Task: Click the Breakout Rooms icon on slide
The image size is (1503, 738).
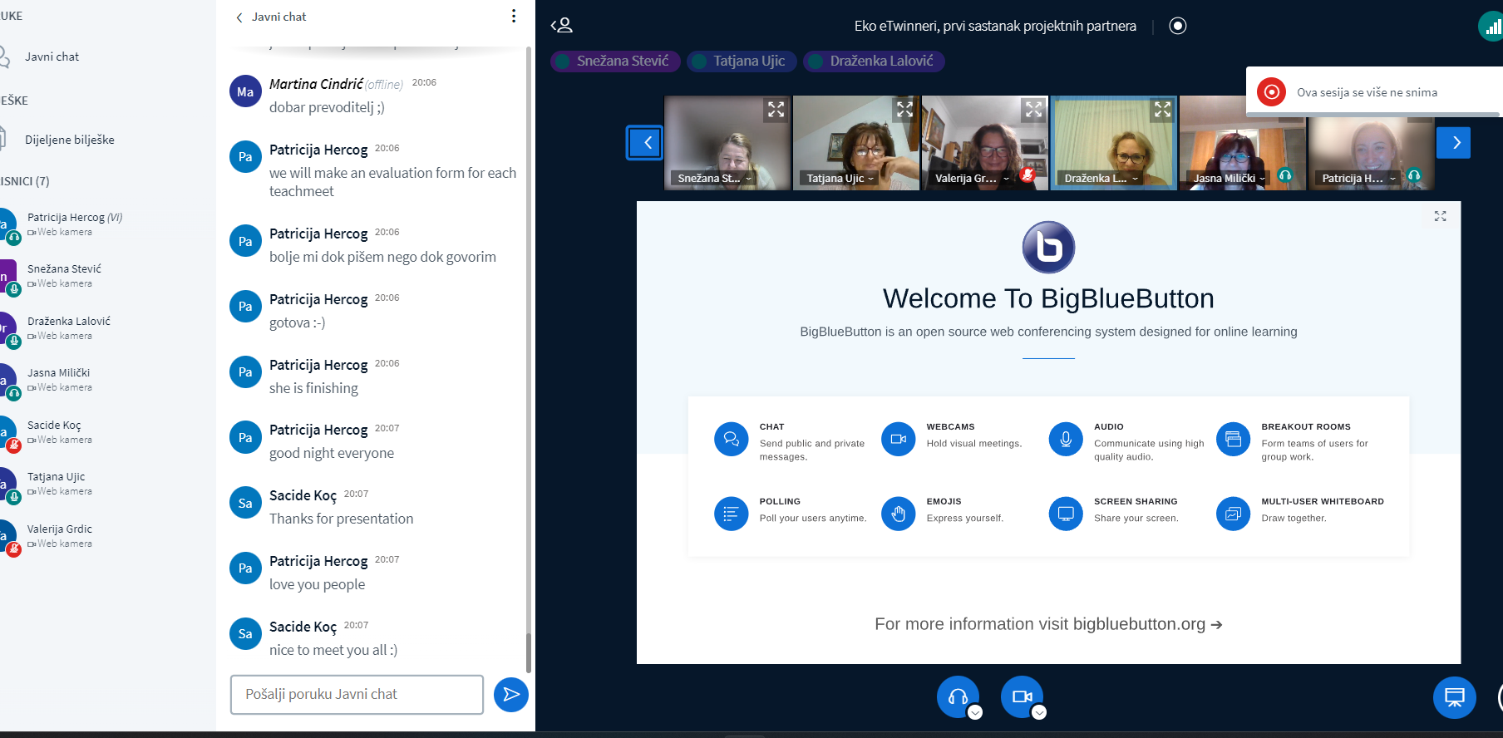Action: pos(1234,440)
